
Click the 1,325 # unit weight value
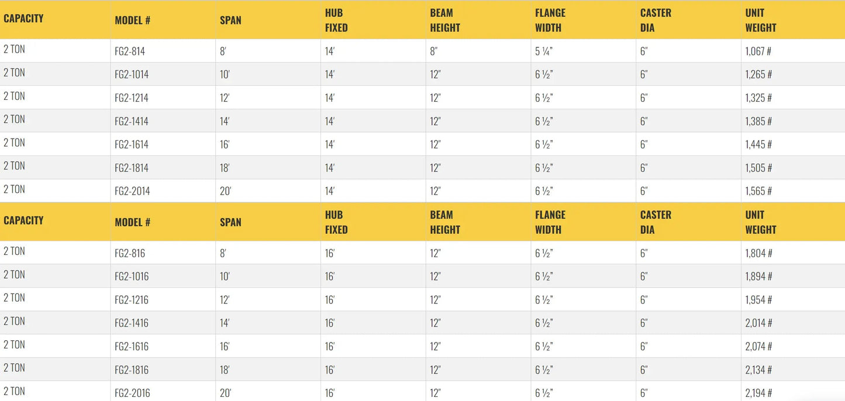(x=758, y=98)
